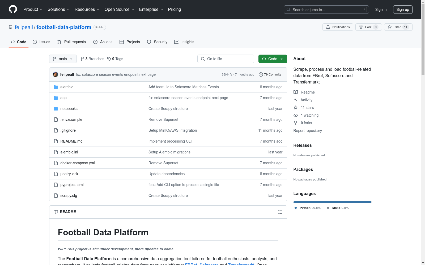This screenshot has width=425, height=265.
Task: Click the Sign in link
Action: pos(381,10)
